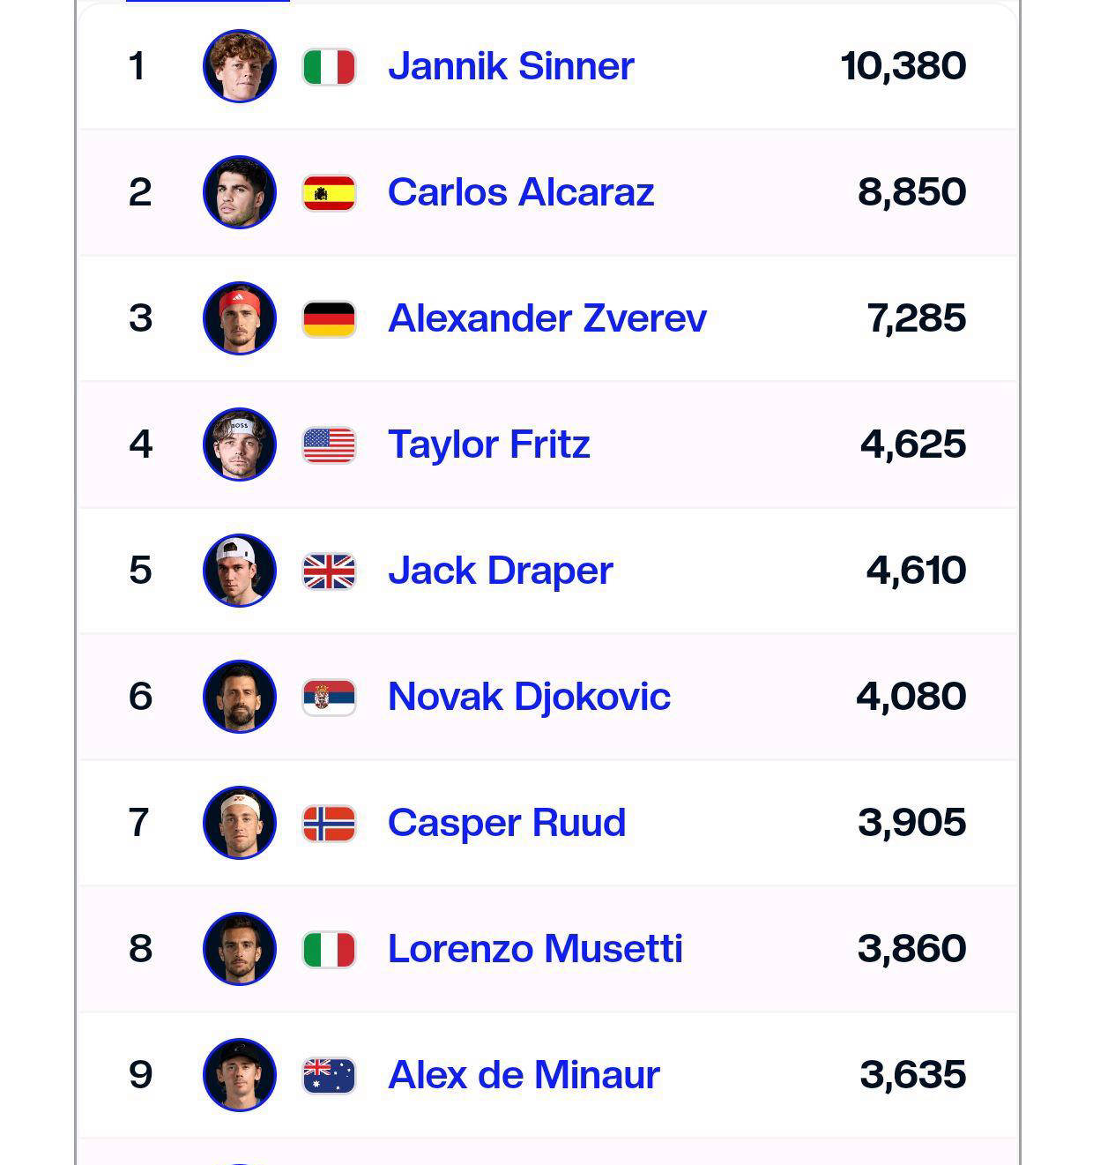The width and height of the screenshot is (1093, 1165).
Task: Click the Spanish flag icon
Action: (329, 193)
